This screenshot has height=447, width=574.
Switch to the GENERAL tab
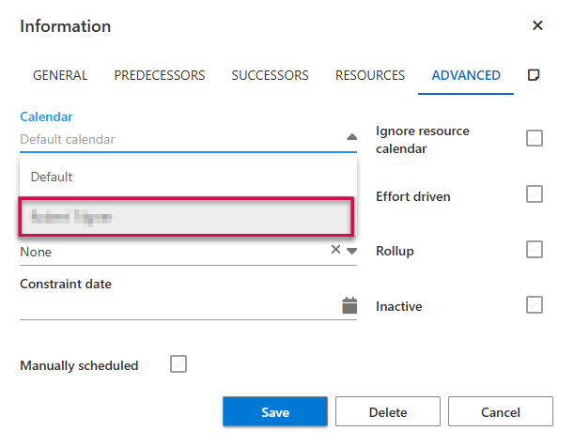coord(60,75)
